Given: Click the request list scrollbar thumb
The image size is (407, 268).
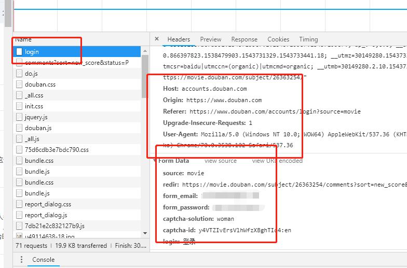Looking at the screenshot, I should [145, 76].
